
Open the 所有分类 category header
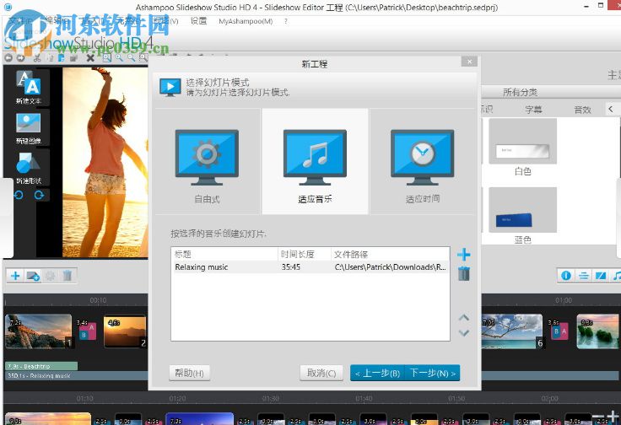pyautogui.click(x=520, y=92)
